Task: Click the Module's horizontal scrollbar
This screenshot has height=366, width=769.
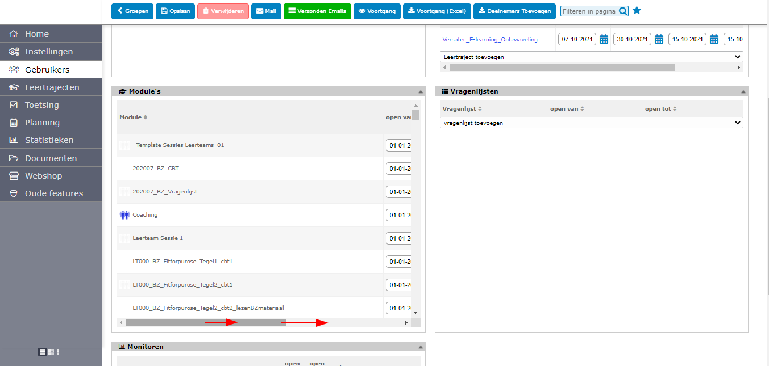Action: coord(206,322)
